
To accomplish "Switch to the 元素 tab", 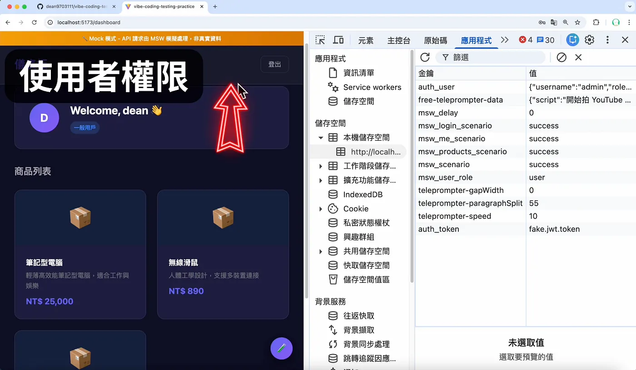I will (366, 40).
